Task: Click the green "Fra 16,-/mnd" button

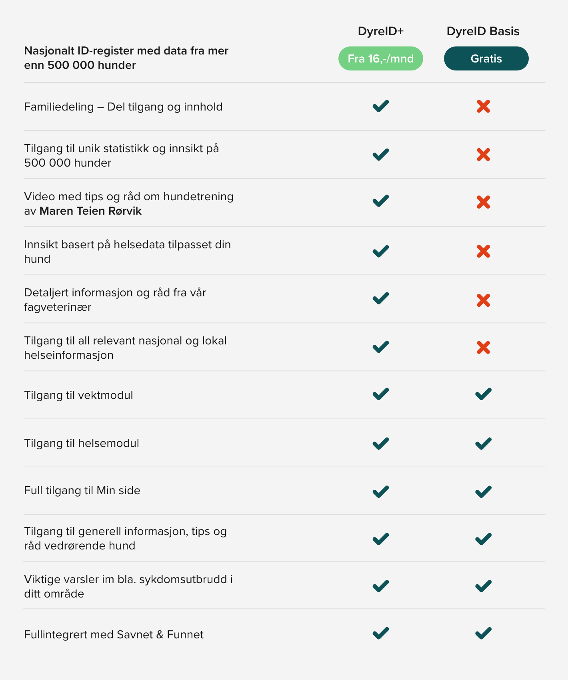Action: pyautogui.click(x=380, y=58)
